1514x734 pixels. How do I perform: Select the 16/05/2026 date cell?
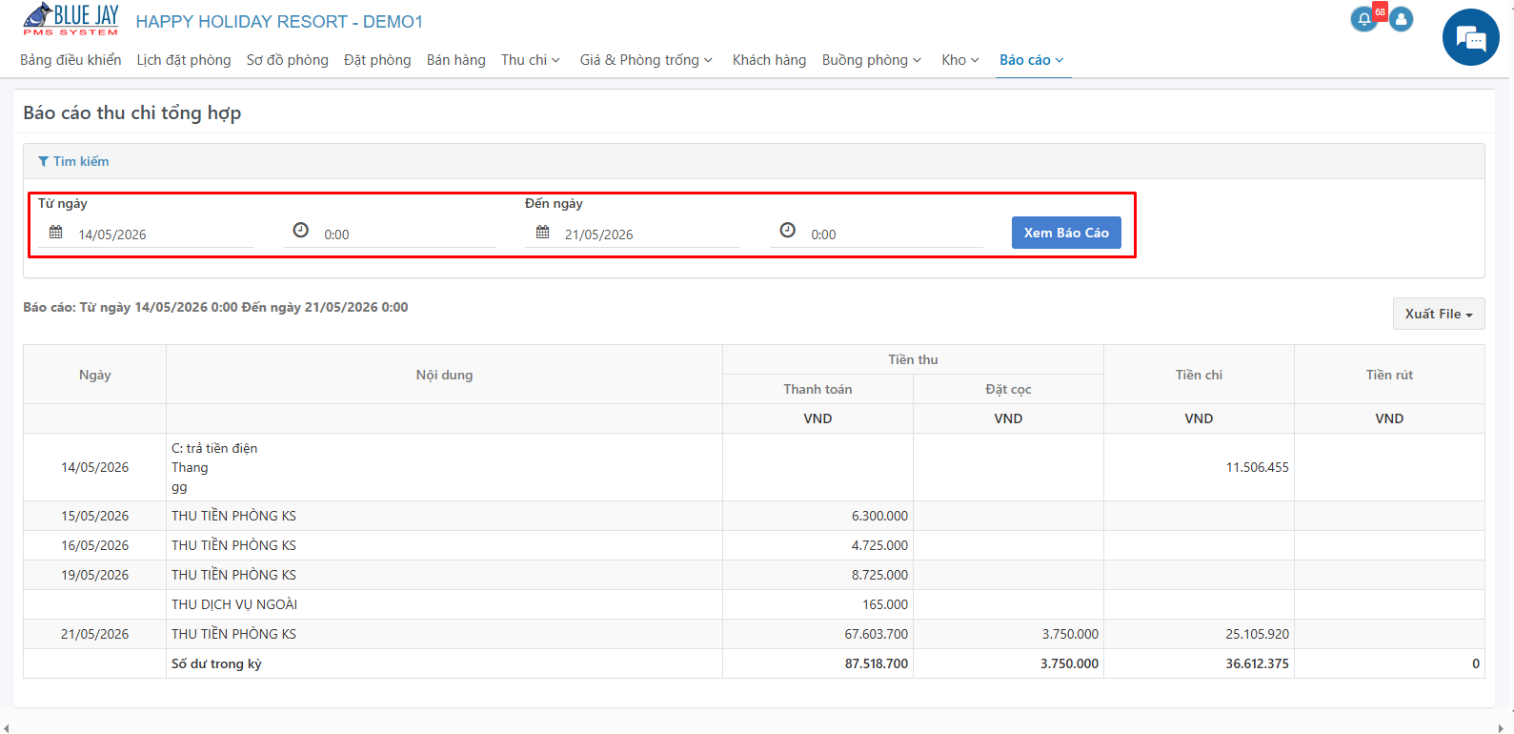(95, 545)
